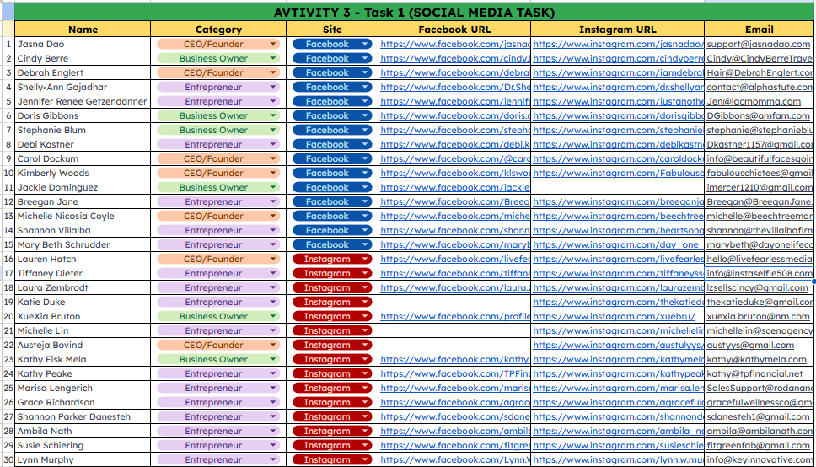The height and width of the screenshot is (467, 816).
Task: Open Site dropdown for Mary Beth Schrudder
Action: (365, 244)
